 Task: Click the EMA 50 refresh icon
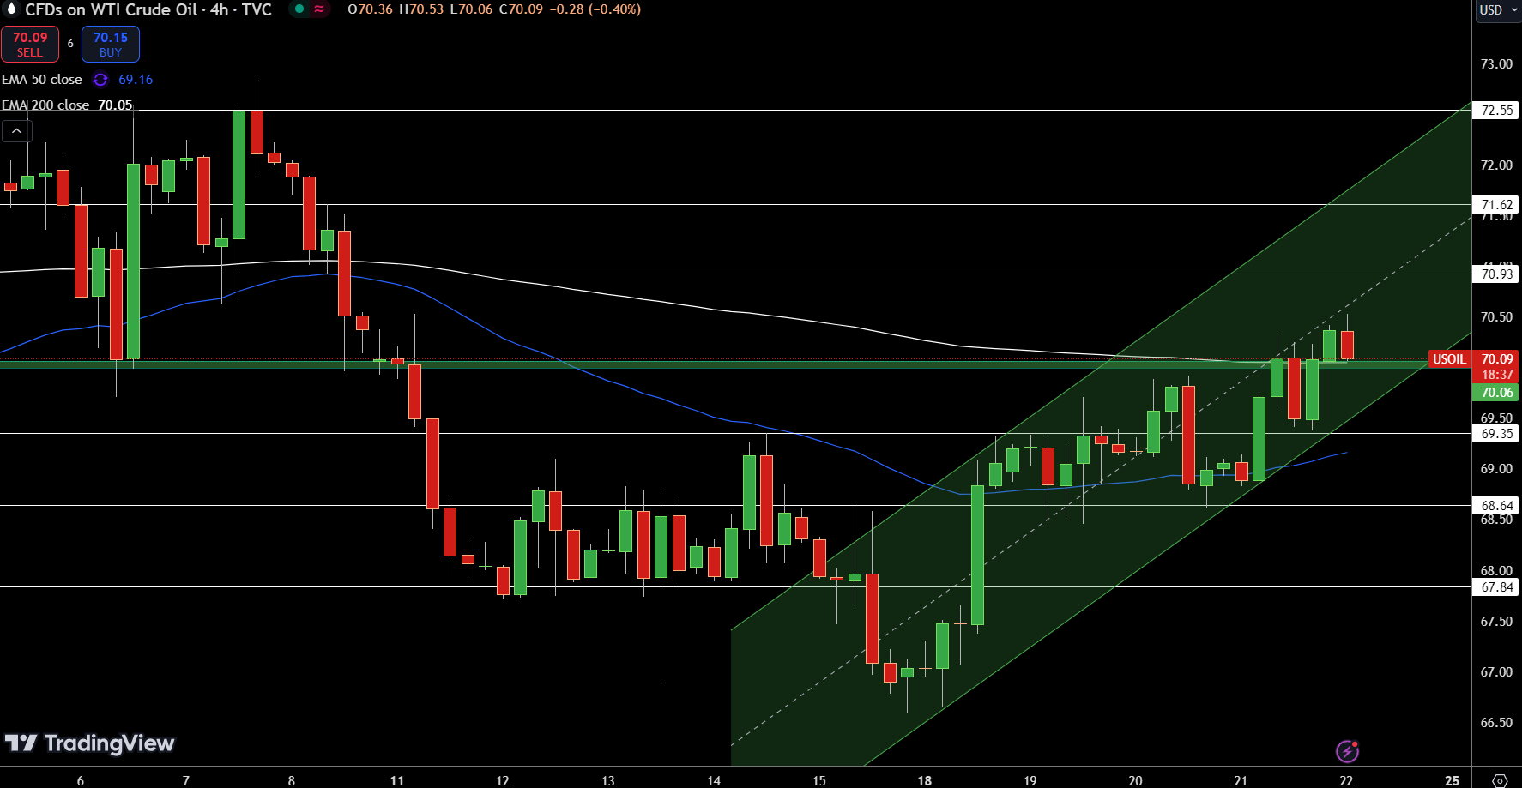click(x=100, y=80)
